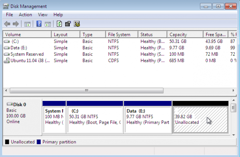Open the View menu

42,15
